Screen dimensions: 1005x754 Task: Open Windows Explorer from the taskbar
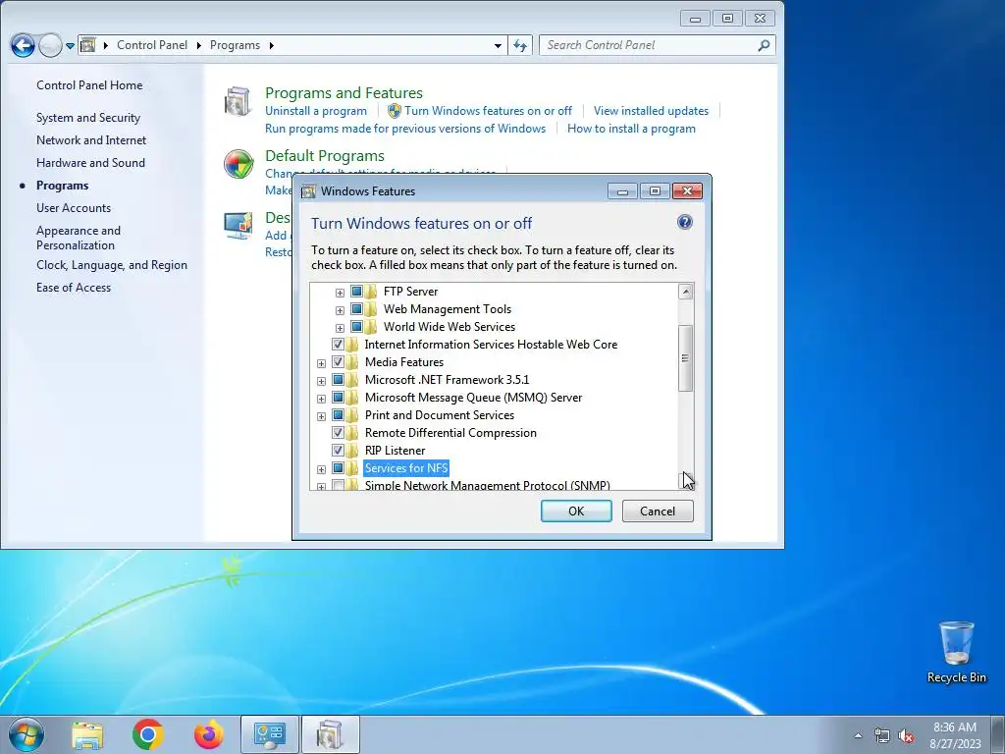click(x=87, y=735)
